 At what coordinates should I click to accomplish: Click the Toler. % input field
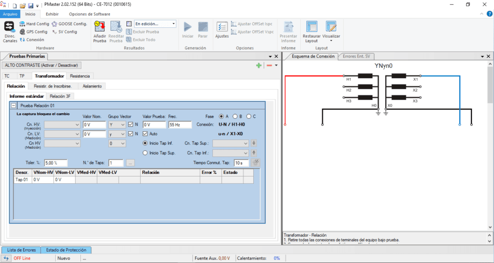[x=55, y=163]
